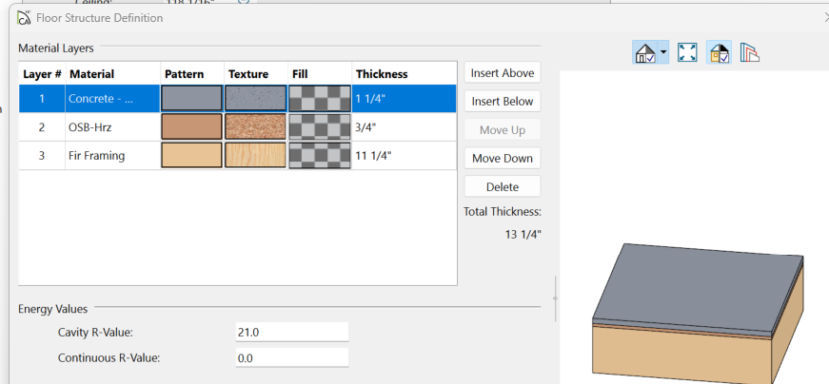Screen dimensions: 829x384
Task: Delete the selected material layer
Action: point(503,186)
